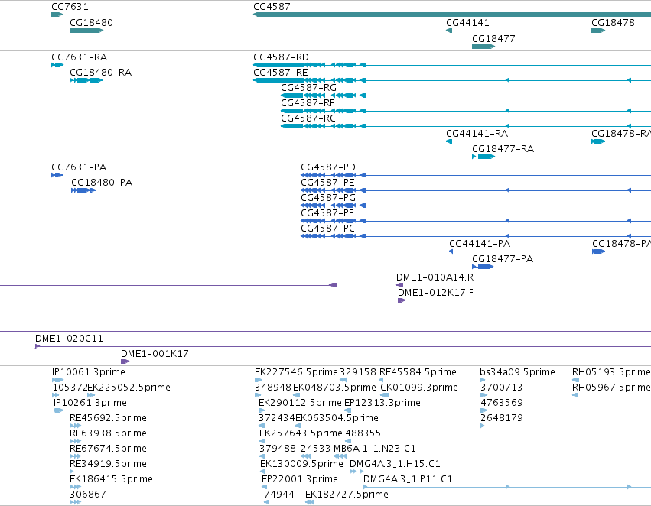
Task: Select EST EK186415.5prime
Action: 111,480
